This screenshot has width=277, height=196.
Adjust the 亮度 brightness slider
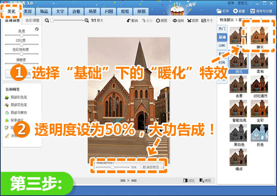click(x=22, y=35)
